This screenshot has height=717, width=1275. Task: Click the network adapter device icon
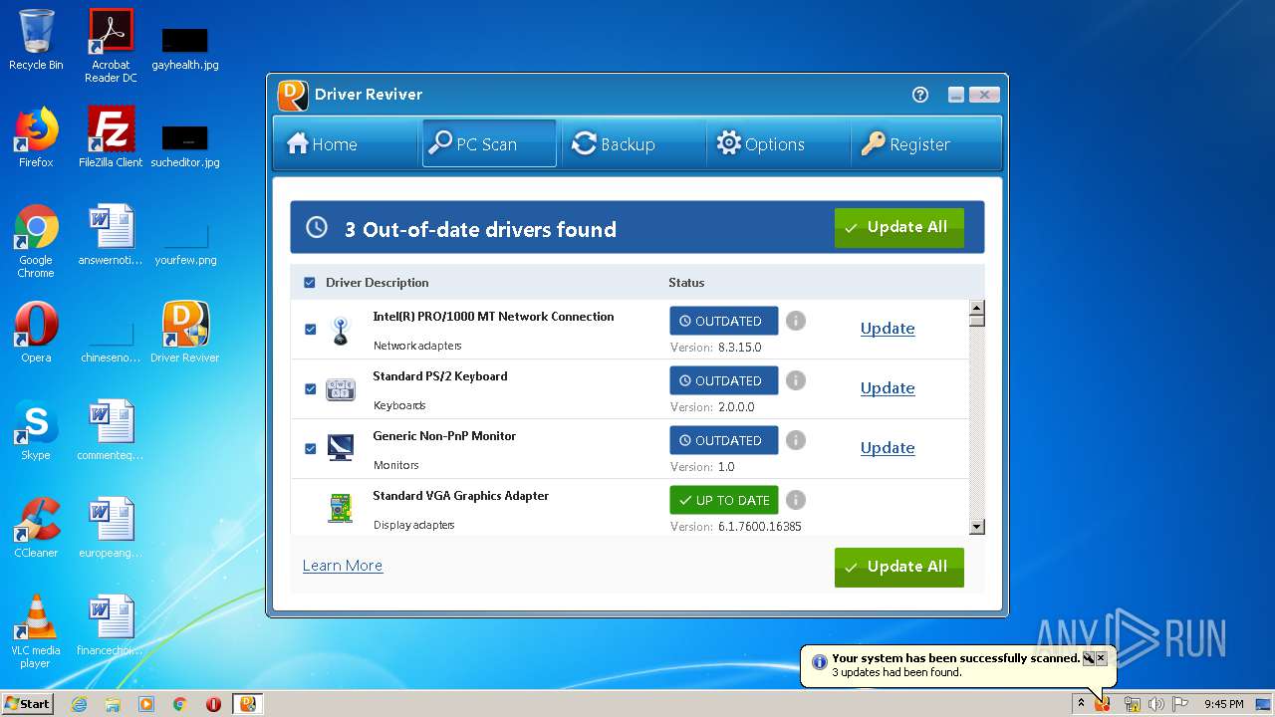pos(341,330)
